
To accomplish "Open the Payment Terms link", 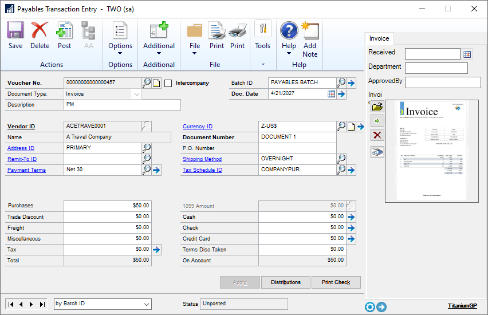I will (x=26, y=170).
